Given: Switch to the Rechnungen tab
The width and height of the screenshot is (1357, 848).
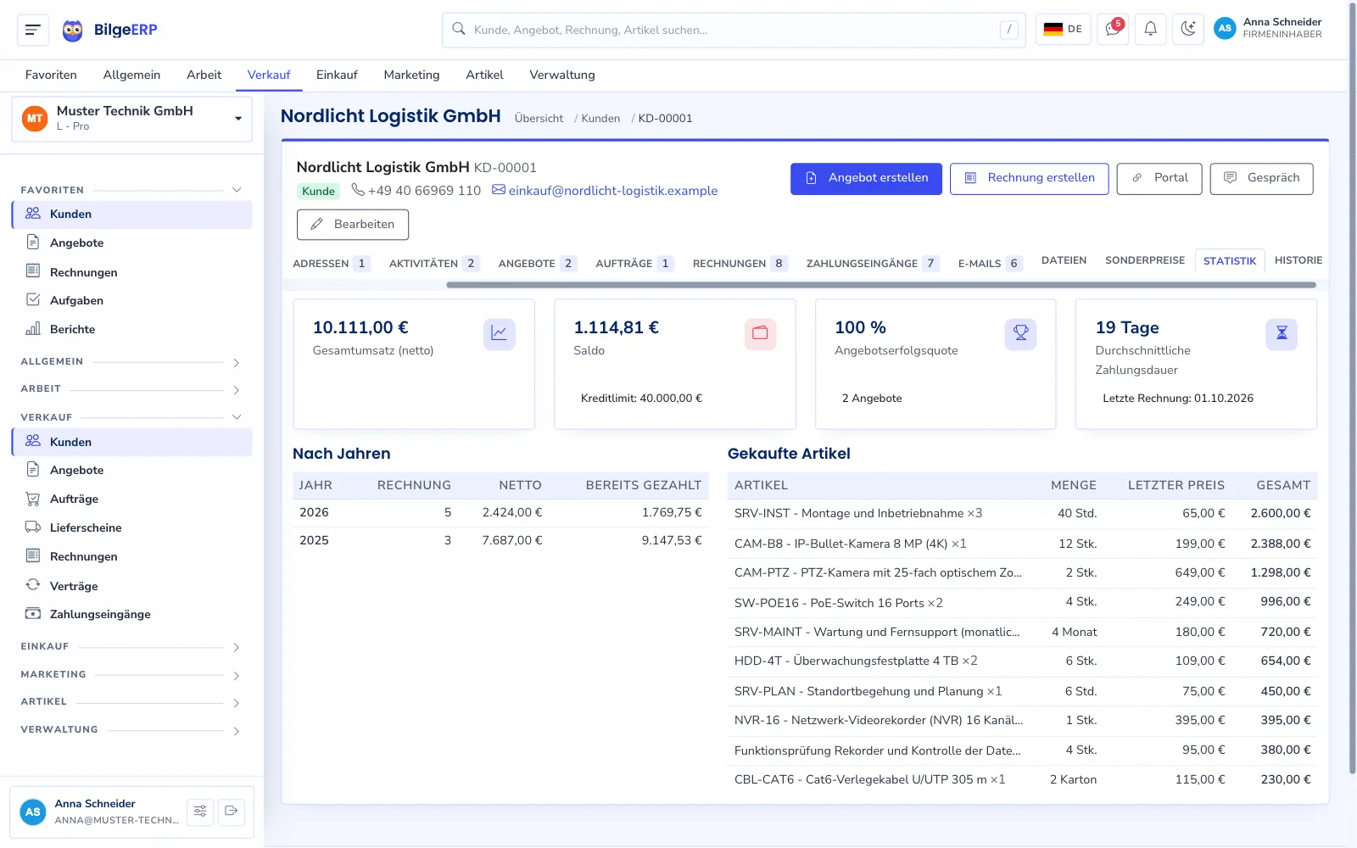Looking at the screenshot, I should tap(739, 264).
